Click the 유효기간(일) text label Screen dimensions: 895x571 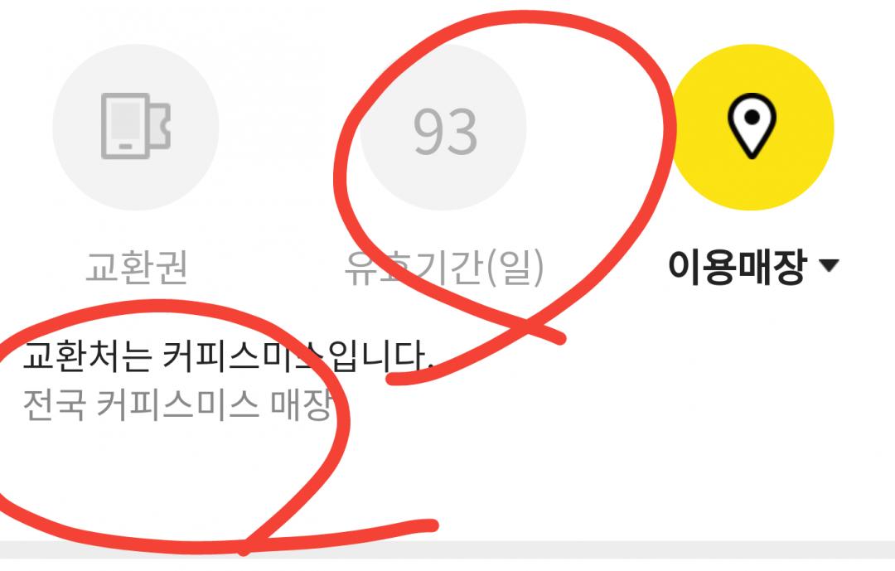443,267
